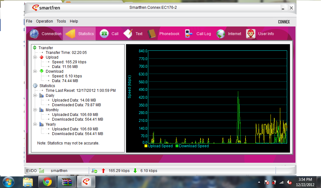Click the status bar red upload arrow
Image resolution: width=321 pixels, height=188 pixels.
coord(103,170)
